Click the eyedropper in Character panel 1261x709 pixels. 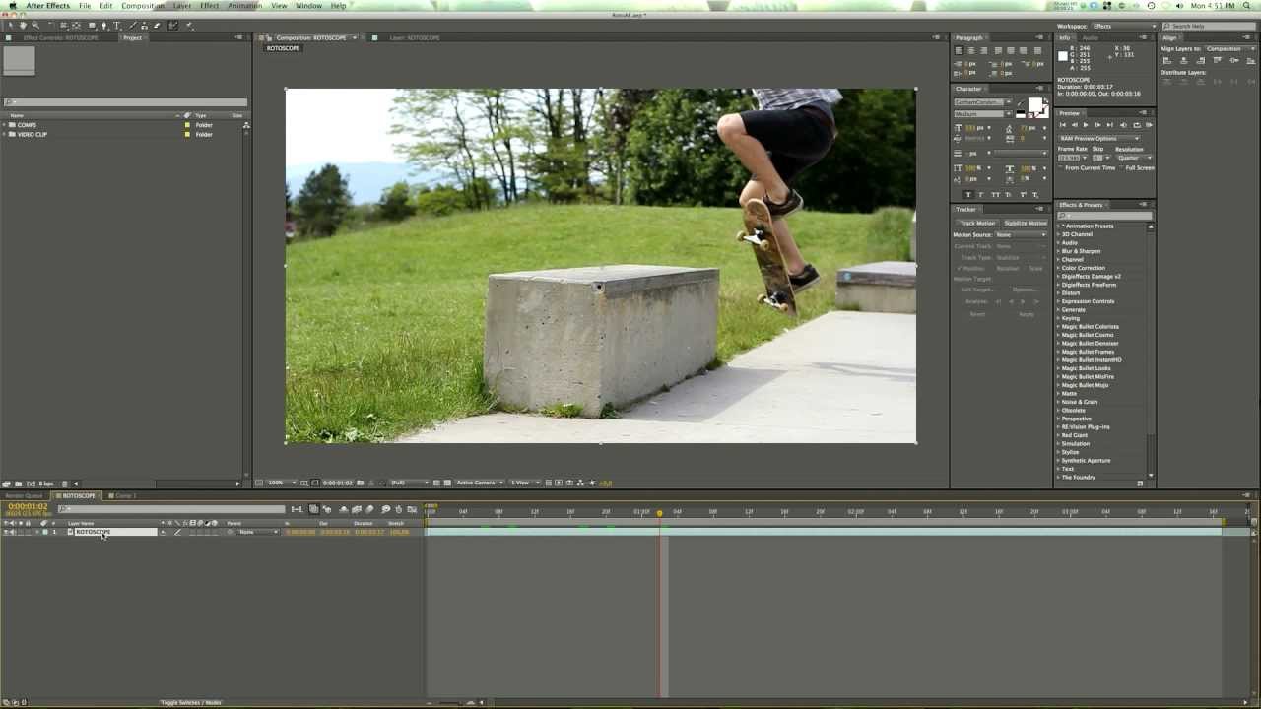click(x=1021, y=104)
